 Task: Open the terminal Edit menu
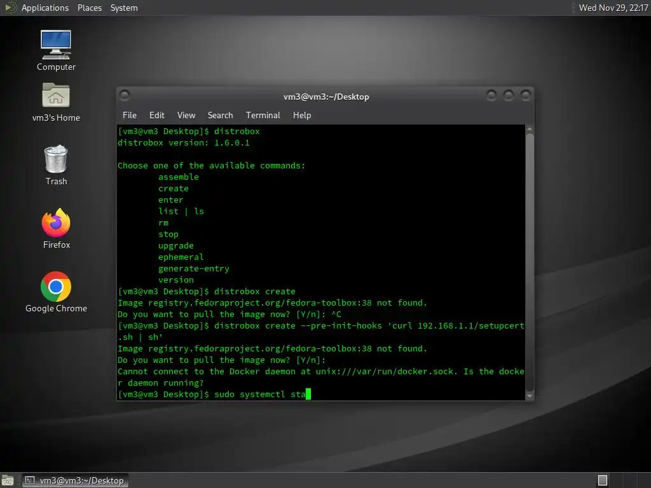156,116
